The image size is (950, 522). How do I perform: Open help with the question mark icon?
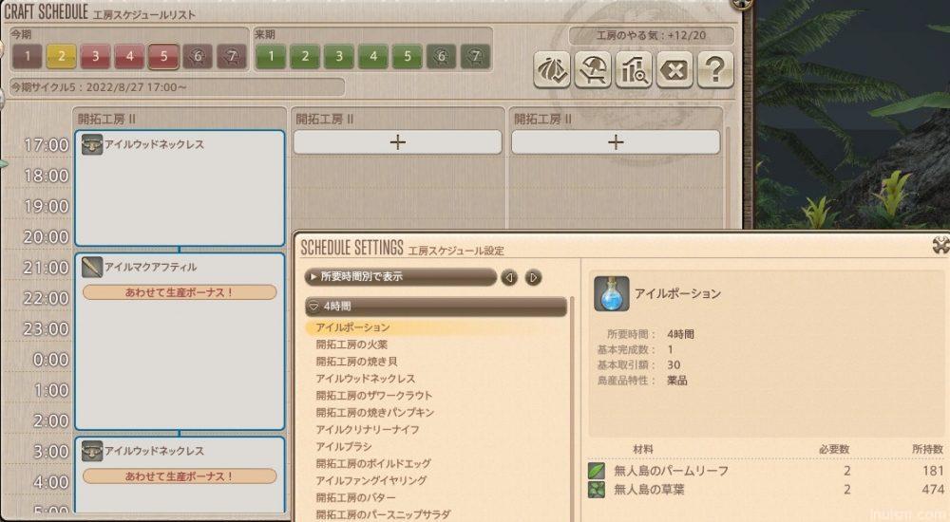point(715,70)
